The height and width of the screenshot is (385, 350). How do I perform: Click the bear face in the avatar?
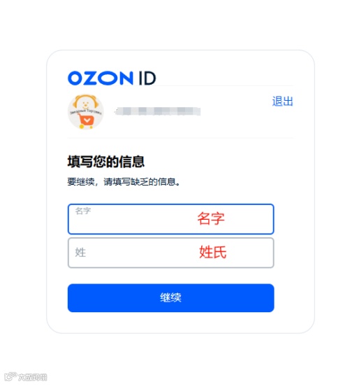click(85, 103)
